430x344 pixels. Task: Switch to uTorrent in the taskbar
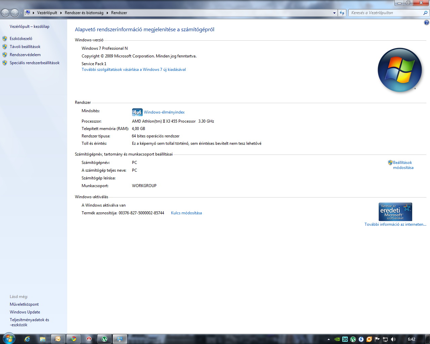(104, 339)
